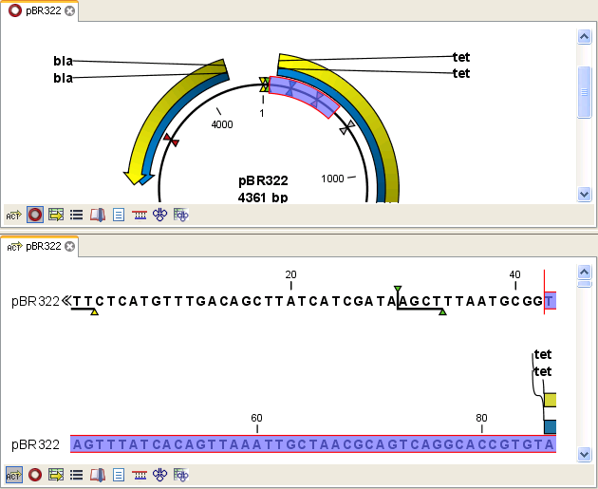The height and width of the screenshot is (489, 598).
Task: Open annotation table icon in bottom toolbar
Action: 56,474
